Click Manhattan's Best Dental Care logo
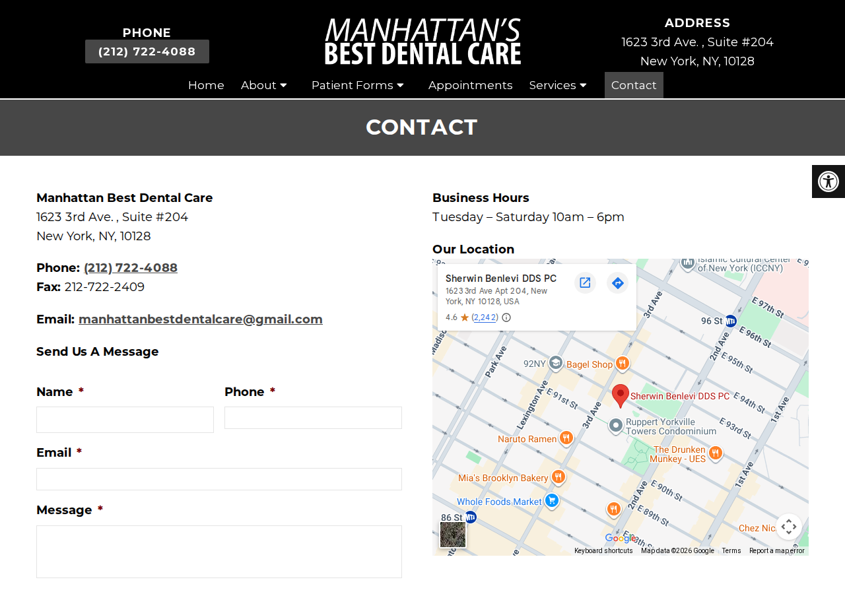This screenshot has height=594, width=845. (x=422, y=41)
